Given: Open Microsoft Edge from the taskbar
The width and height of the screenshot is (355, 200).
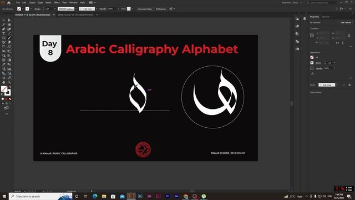Looking at the screenshot, I should [x=95, y=196].
